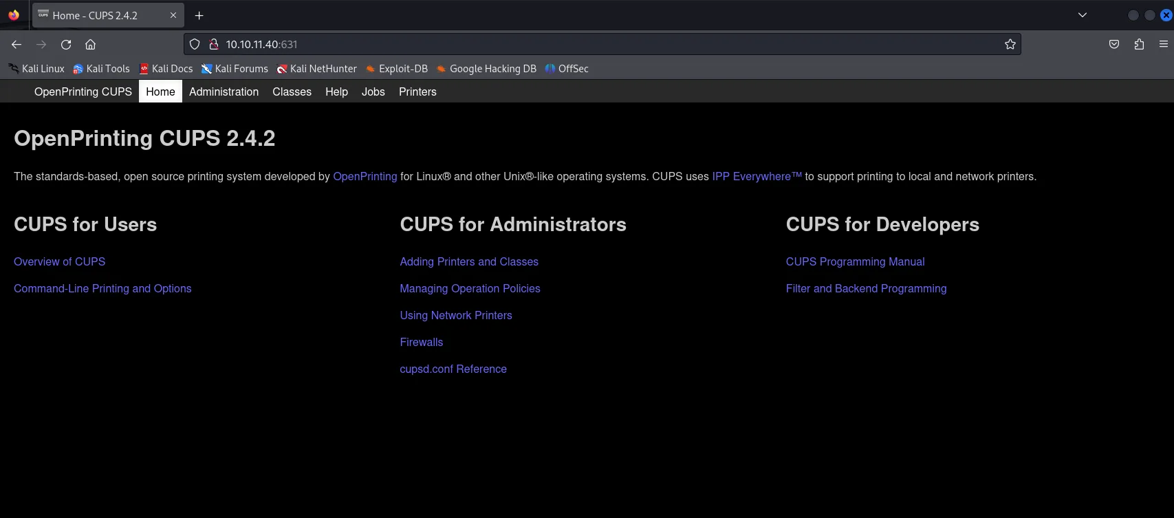The image size is (1174, 518).
Task: Open a new browser tab
Action: (x=199, y=16)
